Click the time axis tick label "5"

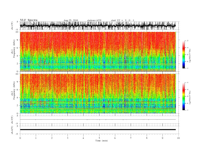99,138
